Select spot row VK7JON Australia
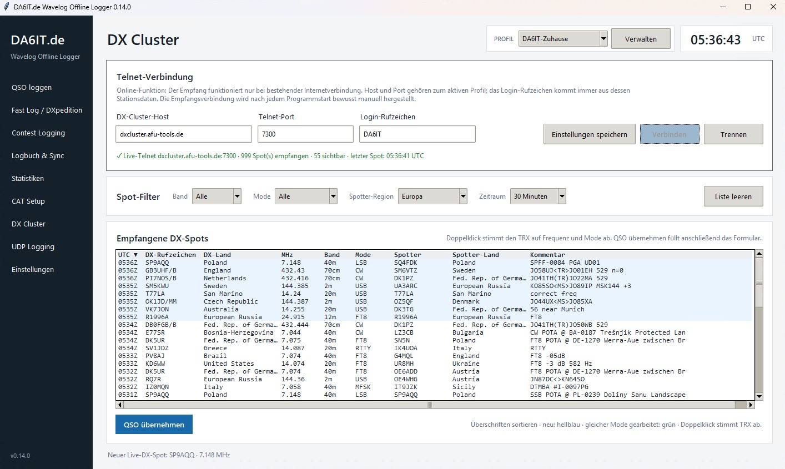 click(x=435, y=309)
